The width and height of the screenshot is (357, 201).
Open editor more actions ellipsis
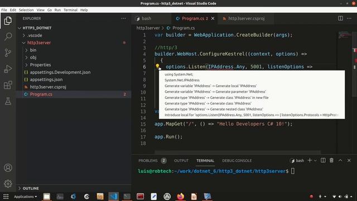(x=349, y=18)
